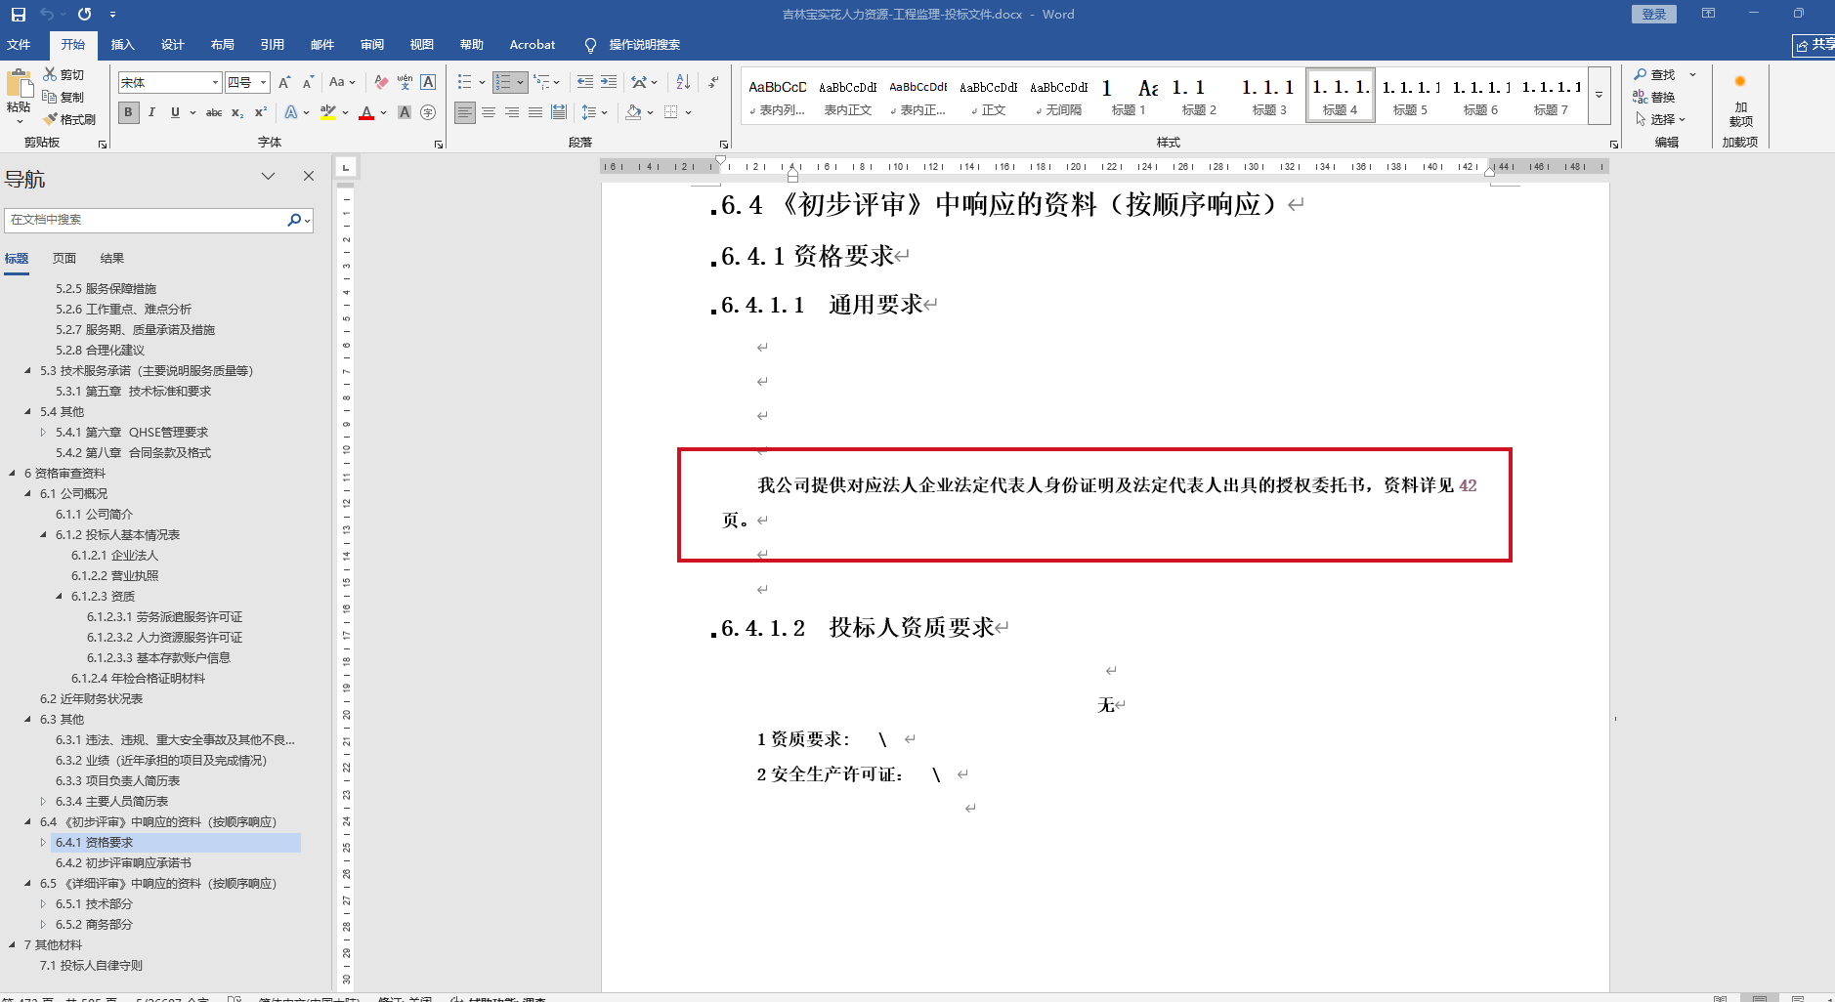Toggle show/hide paragraph marks
The image size is (1835, 1002).
click(714, 83)
